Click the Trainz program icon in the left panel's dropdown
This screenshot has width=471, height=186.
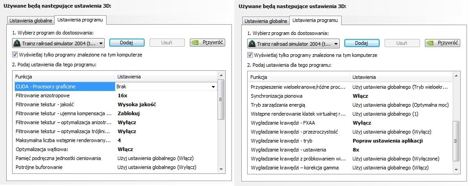click(x=18, y=43)
